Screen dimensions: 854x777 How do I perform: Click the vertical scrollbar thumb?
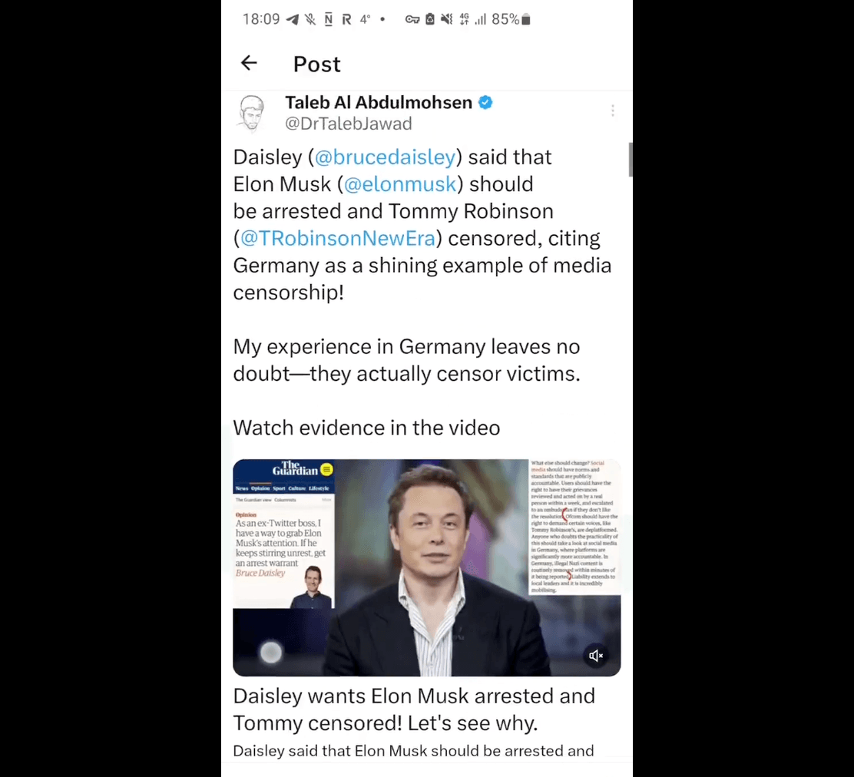point(631,160)
